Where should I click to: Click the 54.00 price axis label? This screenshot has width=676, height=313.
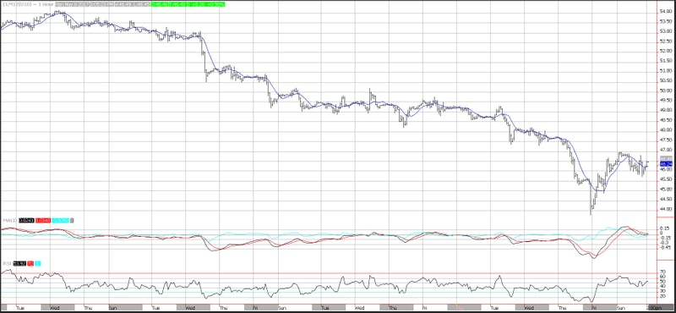(x=665, y=11)
